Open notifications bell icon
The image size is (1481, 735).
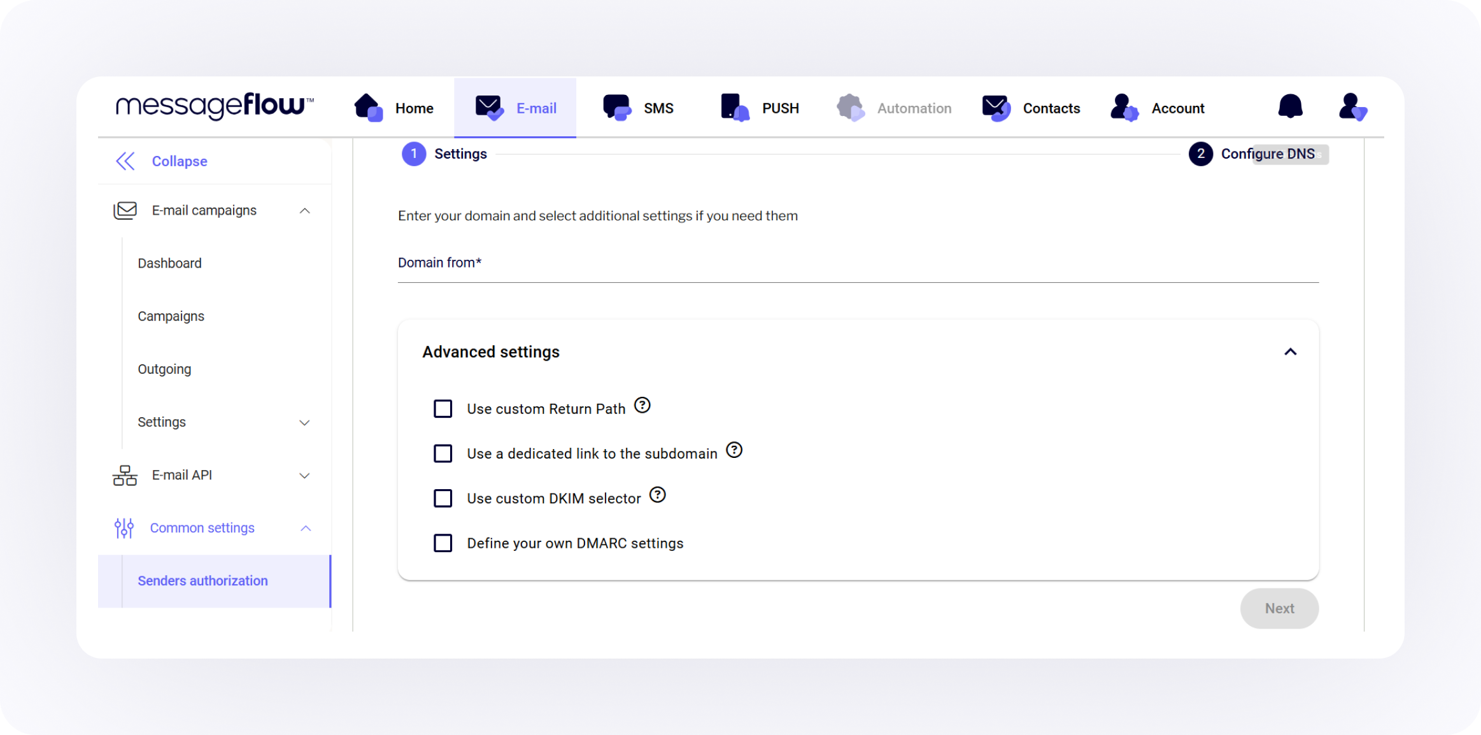tap(1290, 106)
